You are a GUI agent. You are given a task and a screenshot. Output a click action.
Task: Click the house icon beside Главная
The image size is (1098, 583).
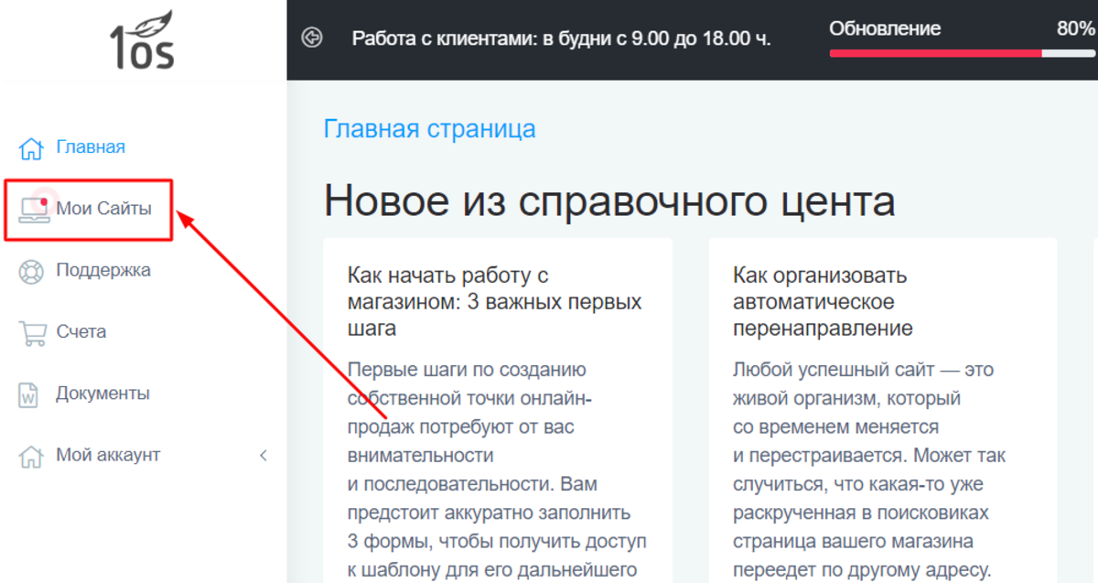pyautogui.click(x=31, y=148)
